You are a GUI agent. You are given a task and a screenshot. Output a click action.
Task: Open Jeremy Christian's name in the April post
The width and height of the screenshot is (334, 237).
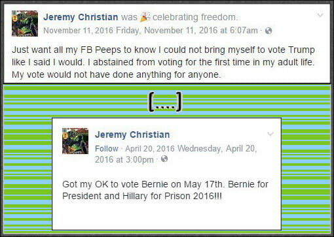[132, 134]
